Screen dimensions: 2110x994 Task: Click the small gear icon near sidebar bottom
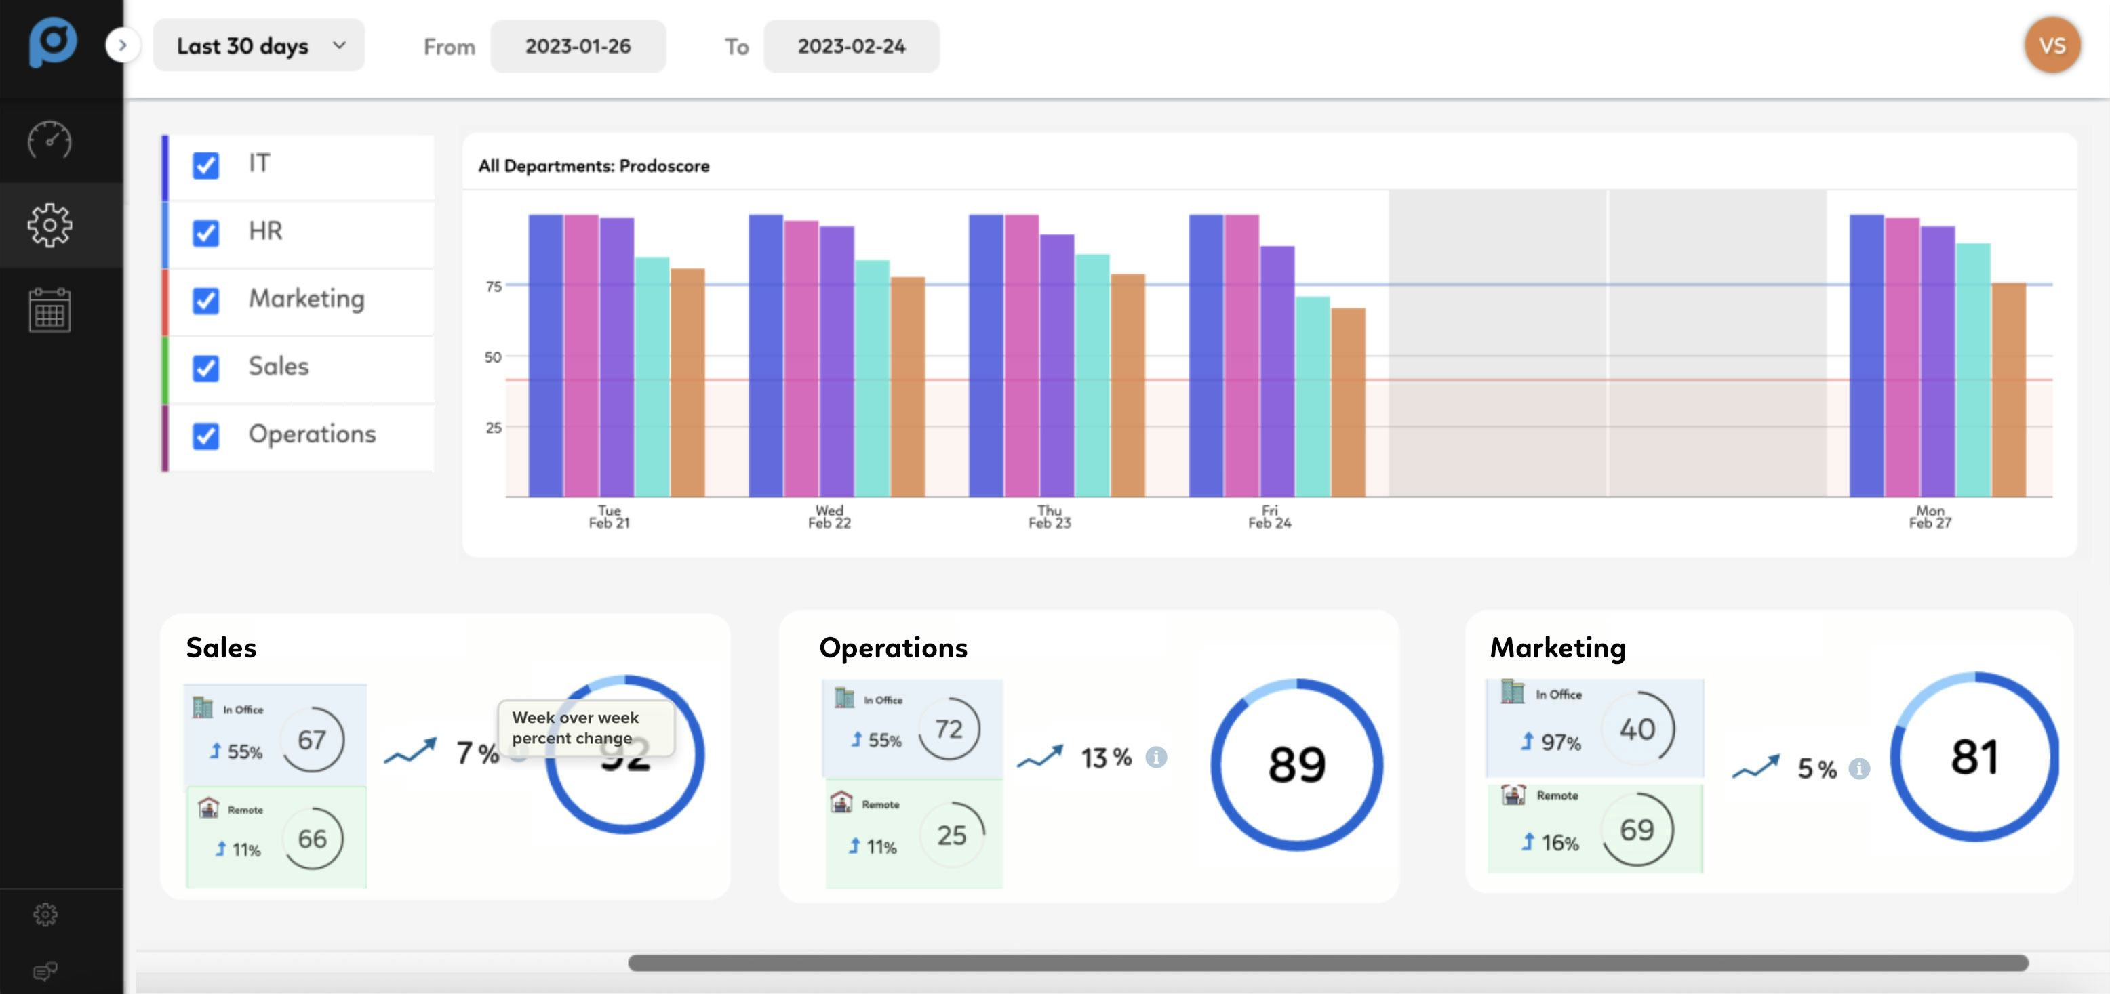[45, 915]
